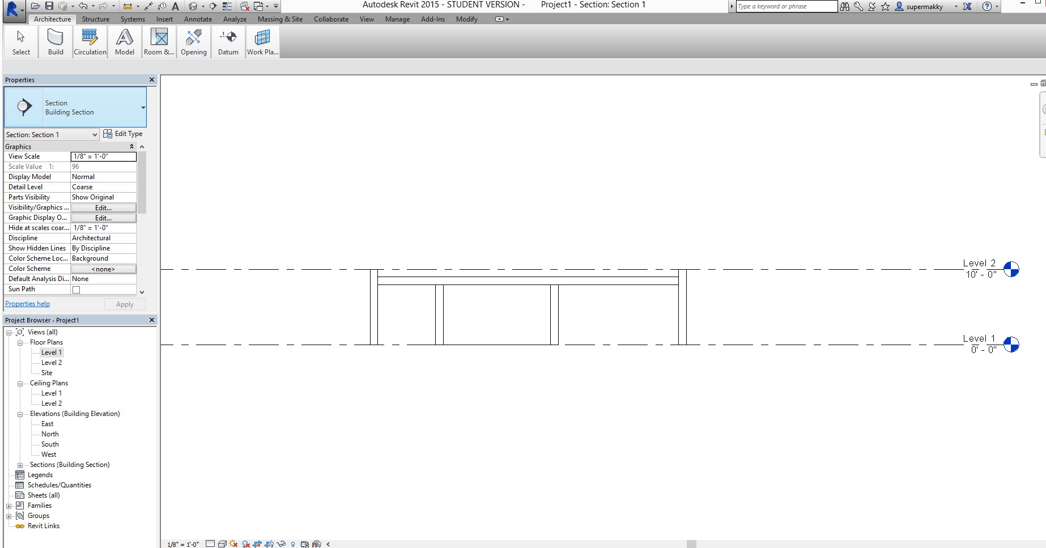Open the Datum panel

[x=228, y=42]
